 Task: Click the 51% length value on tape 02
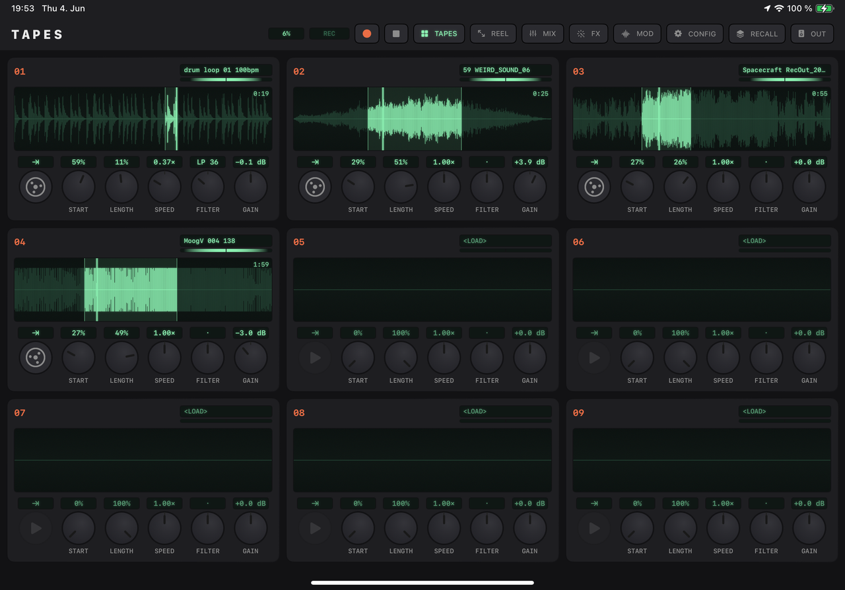pyautogui.click(x=401, y=162)
